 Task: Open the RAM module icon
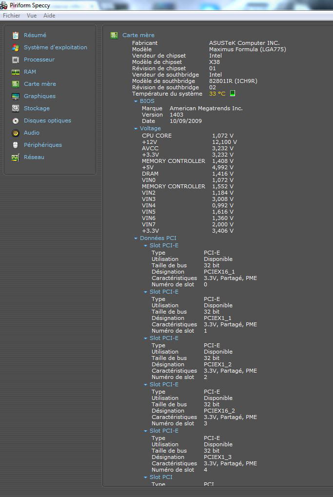[16, 72]
